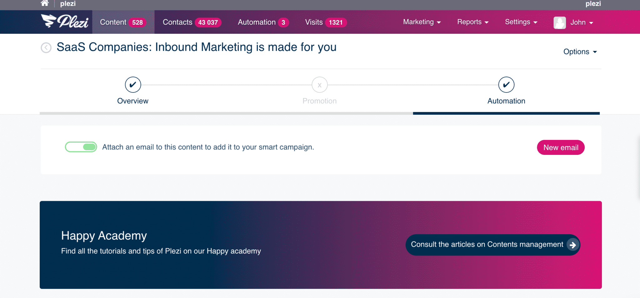Open the Contacts section
Viewport: 640px width, 298px height.
(x=192, y=22)
